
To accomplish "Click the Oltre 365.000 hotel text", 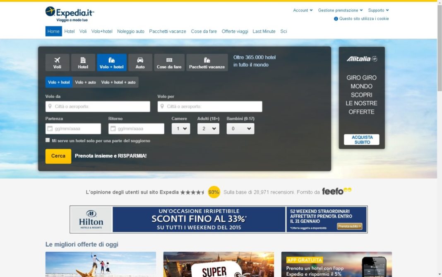I will (255, 61).
